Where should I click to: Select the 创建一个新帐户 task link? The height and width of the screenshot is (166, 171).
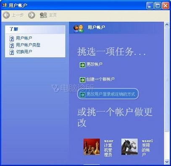(100, 79)
